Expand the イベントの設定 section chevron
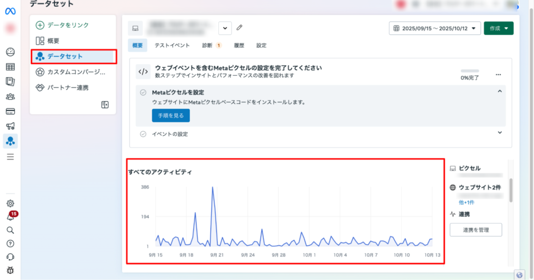534x280 pixels. [x=500, y=133]
